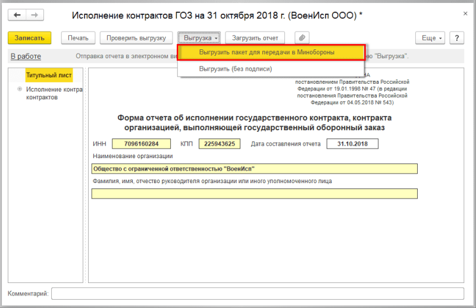Open the Еще dropdown menu
Screen dimensions: 476x308
point(430,38)
